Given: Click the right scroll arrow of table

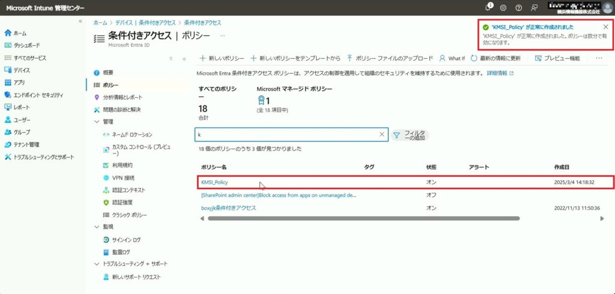Looking at the screenshot, I should click(602, 218).
